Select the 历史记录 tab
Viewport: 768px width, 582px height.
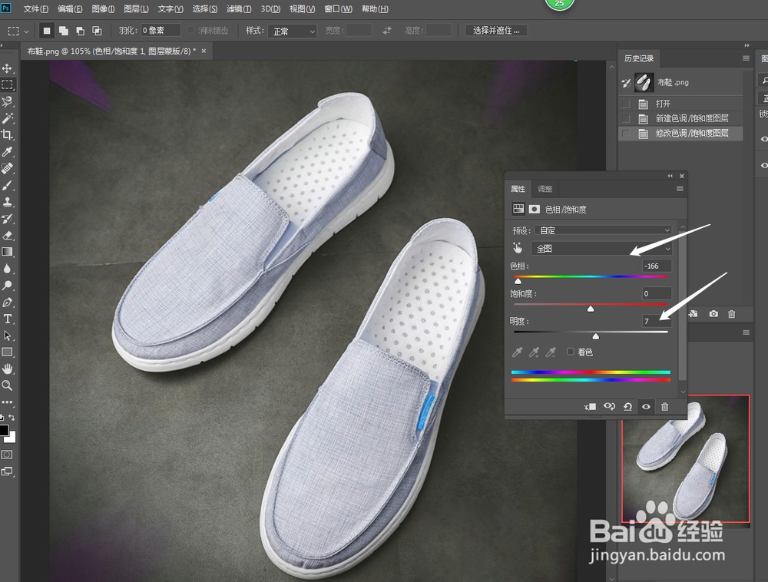point(639,58)
